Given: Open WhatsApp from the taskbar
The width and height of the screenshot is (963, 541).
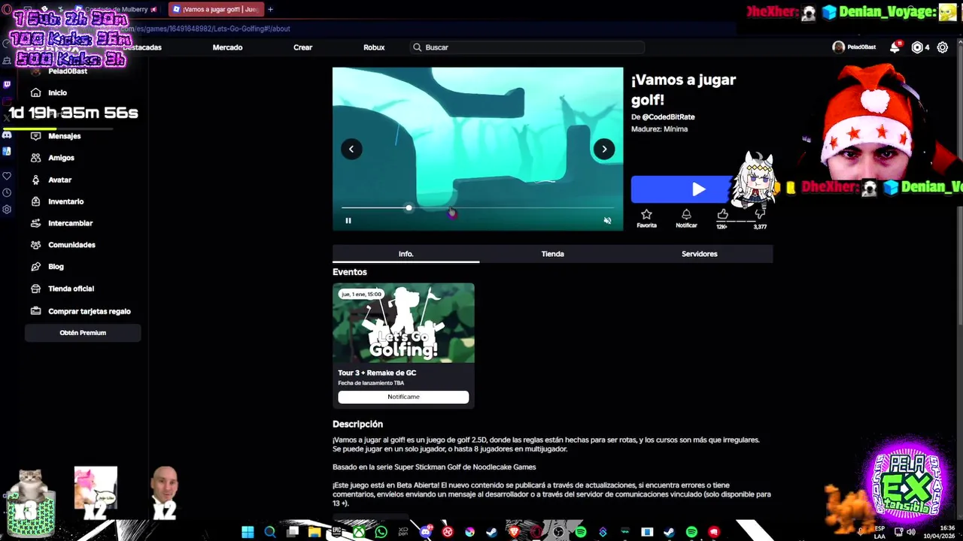Looking at the screenshot, I should click(381, 532).
